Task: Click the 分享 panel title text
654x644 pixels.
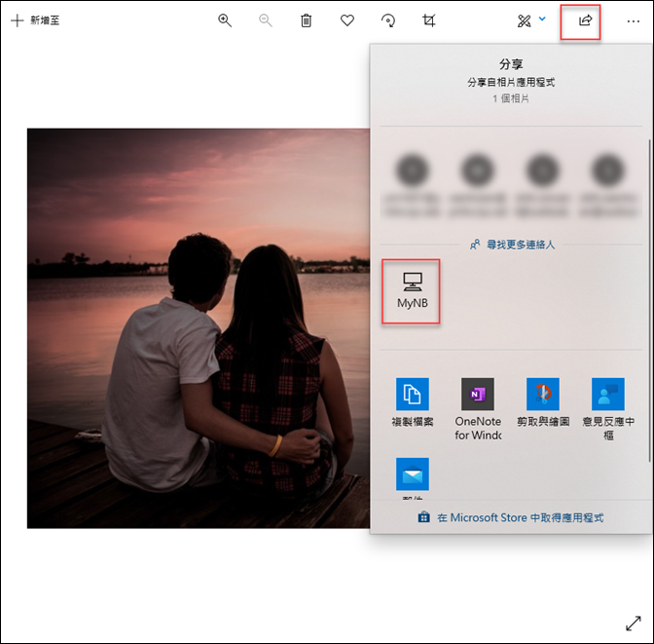Action: click(x=511, y=64)
